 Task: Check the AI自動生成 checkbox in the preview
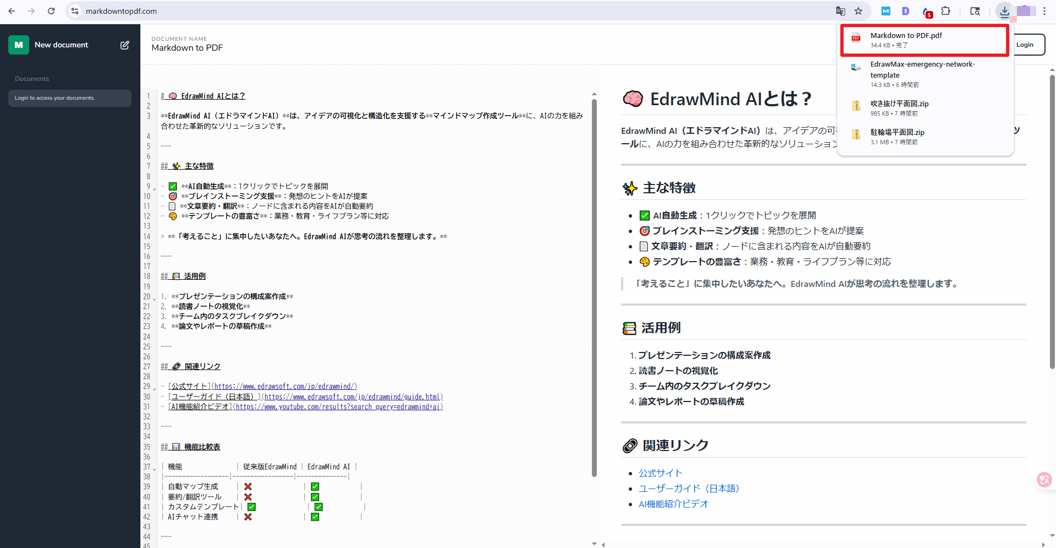(x=644, y=215)
